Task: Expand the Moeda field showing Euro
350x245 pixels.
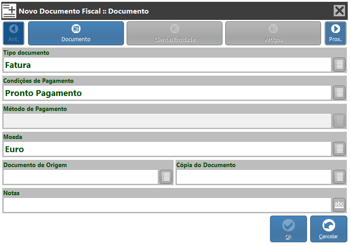Action: pyautogui.click(x=167, y=149)
